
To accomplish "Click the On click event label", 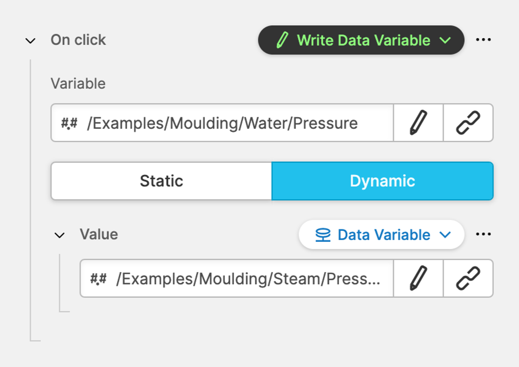I will point(78,40).
